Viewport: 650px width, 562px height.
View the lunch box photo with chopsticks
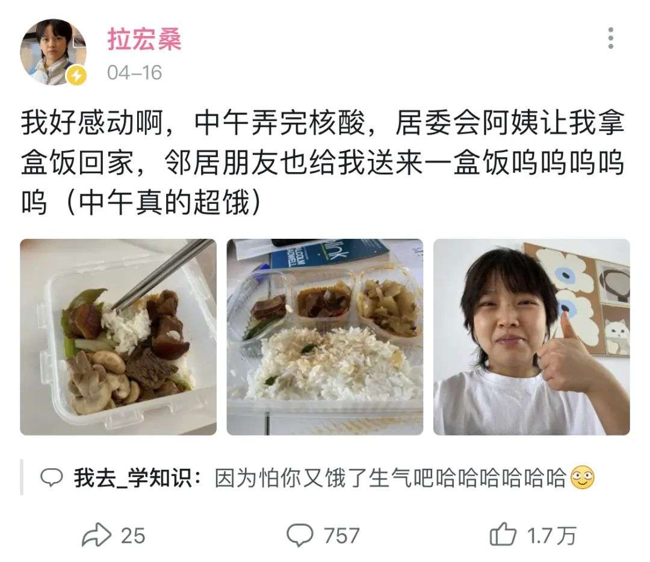118,337
